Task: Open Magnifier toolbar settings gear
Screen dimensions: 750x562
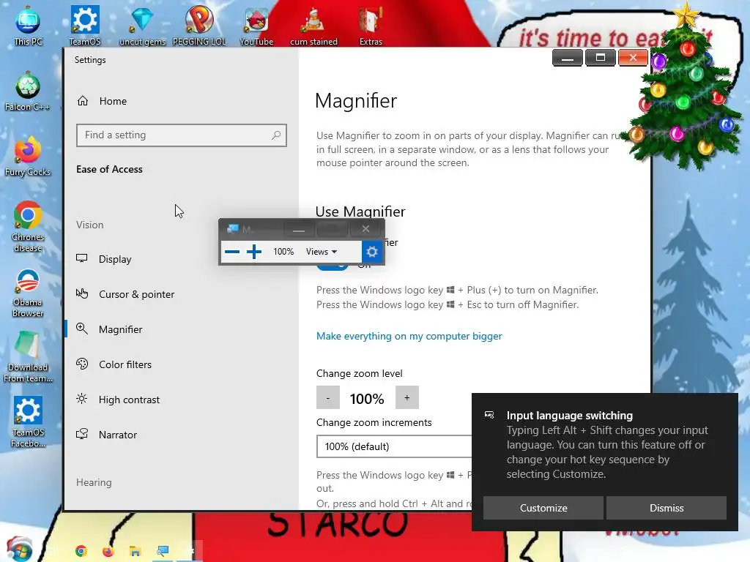Action: [371, 252]
